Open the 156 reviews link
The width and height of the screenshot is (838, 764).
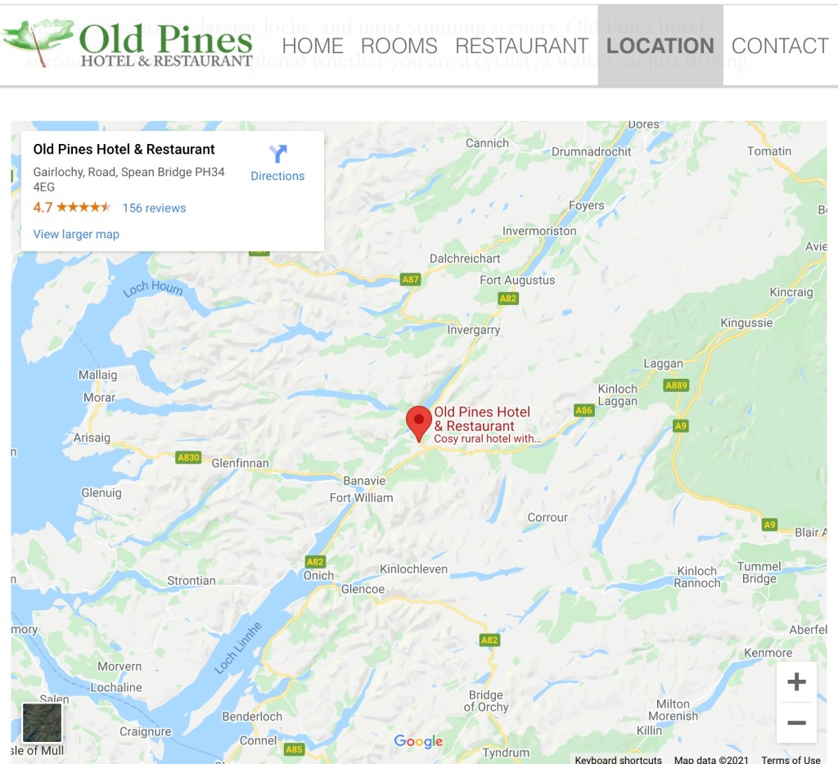[x=154, y=209]
